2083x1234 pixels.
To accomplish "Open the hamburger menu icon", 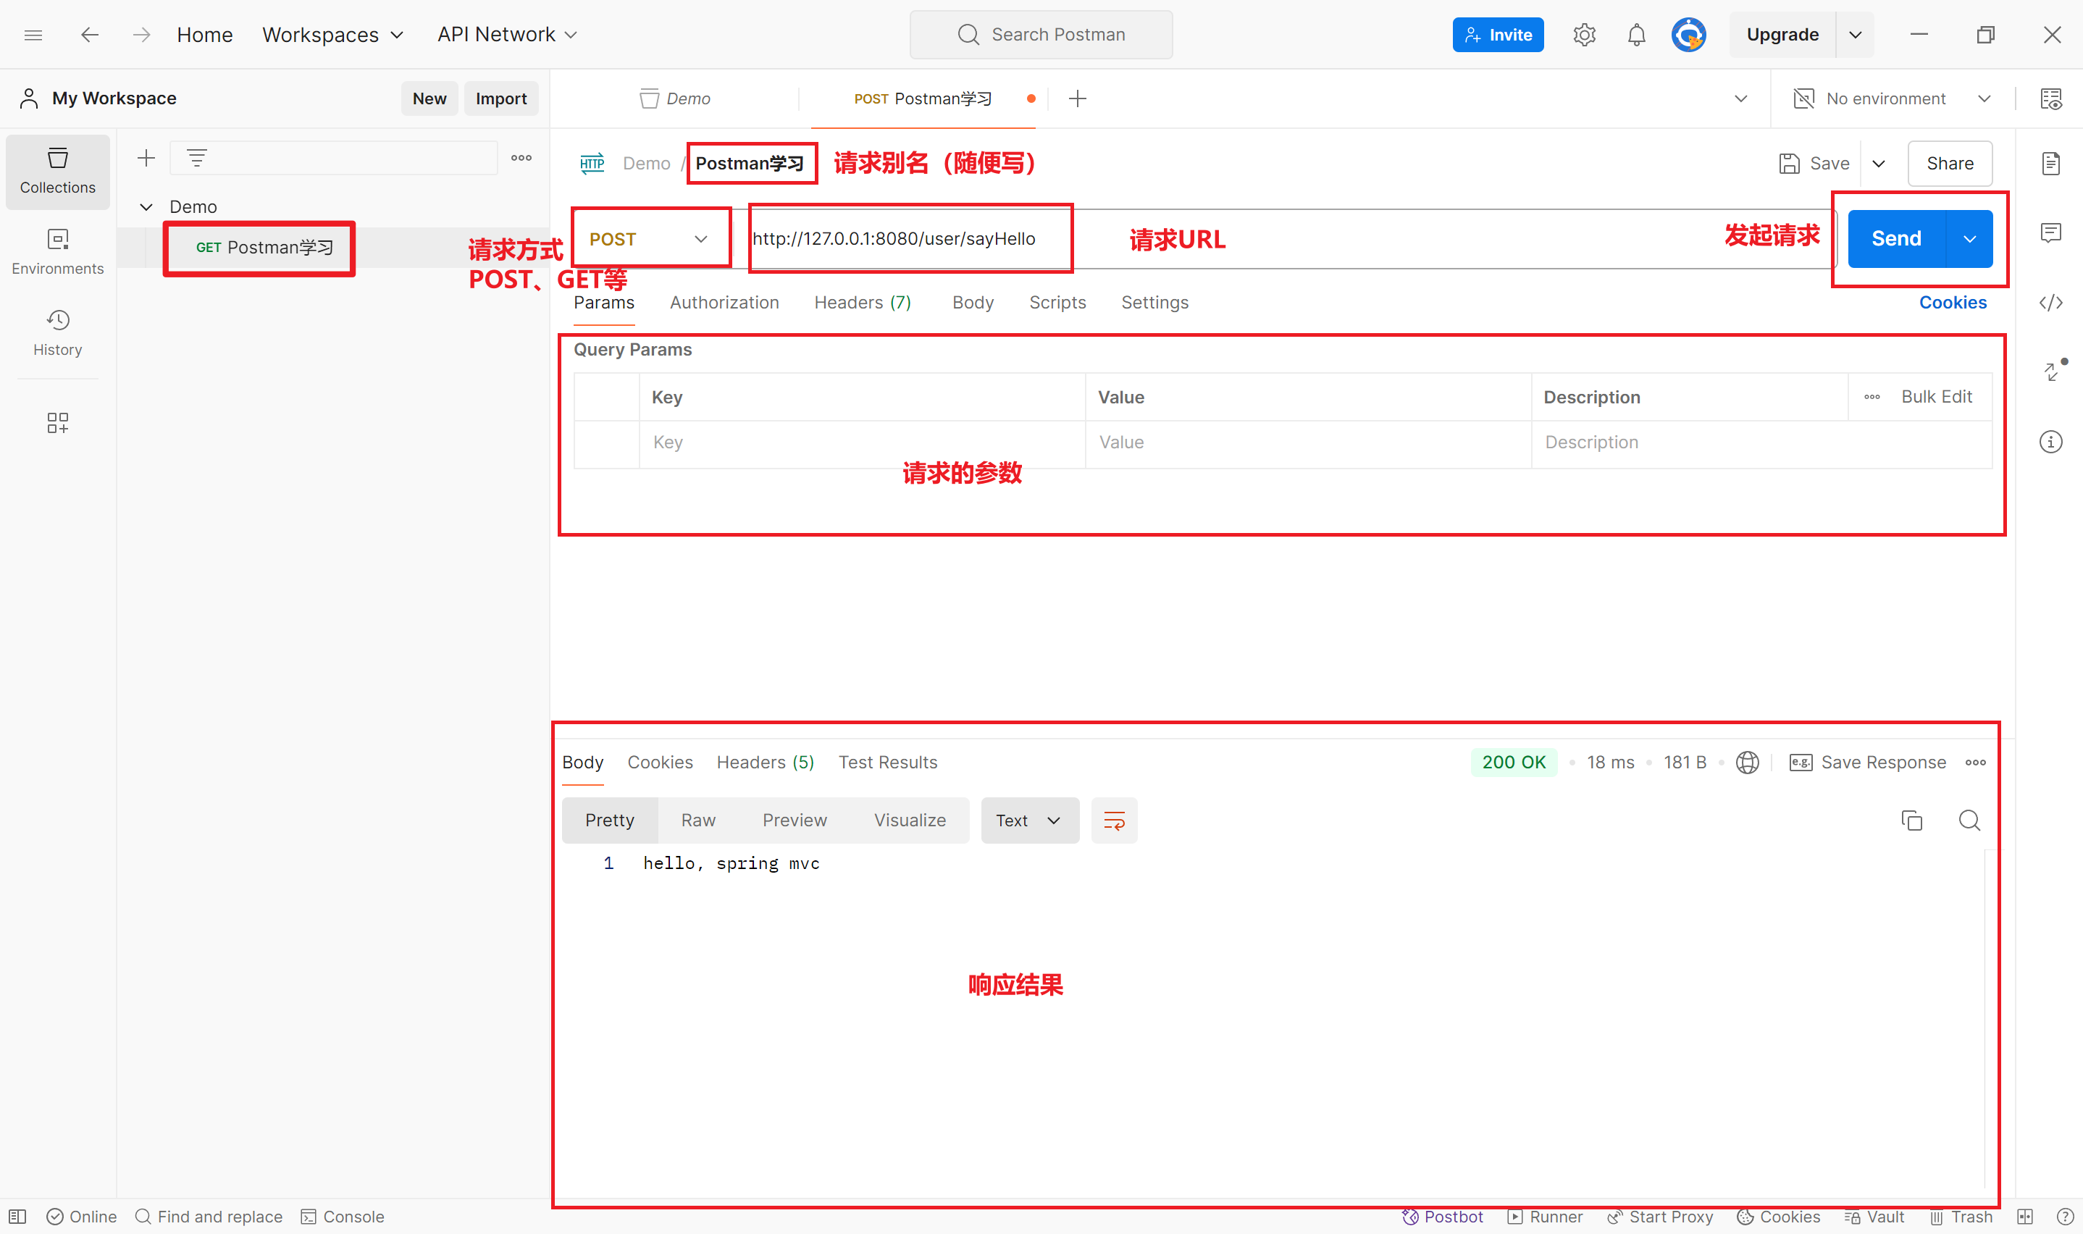I will [33, 35].
